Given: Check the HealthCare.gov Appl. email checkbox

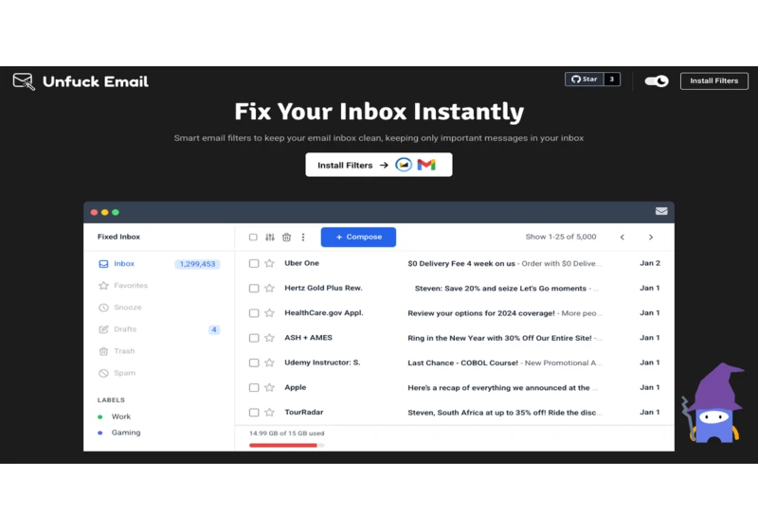Looking at the screenshot, I should click(254, 312).
